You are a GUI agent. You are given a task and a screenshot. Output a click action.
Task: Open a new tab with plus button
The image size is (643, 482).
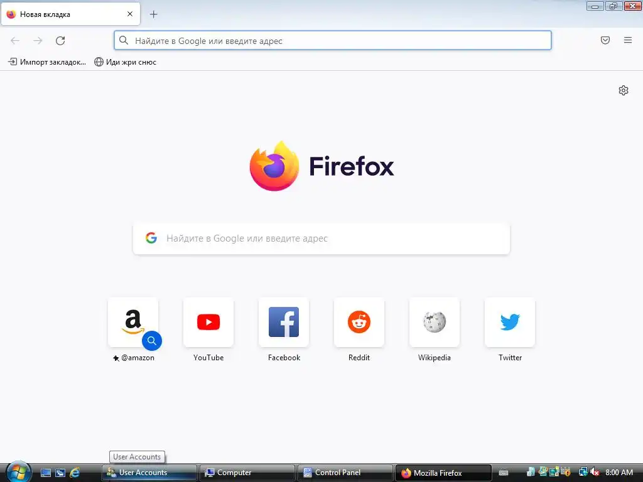[x=153, y=14]
